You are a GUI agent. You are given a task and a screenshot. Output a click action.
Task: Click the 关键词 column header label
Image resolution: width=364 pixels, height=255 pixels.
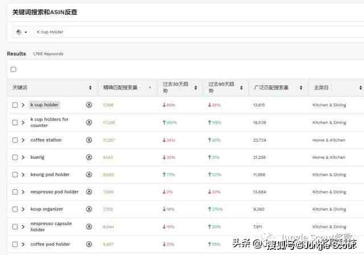tap(20, 87)
